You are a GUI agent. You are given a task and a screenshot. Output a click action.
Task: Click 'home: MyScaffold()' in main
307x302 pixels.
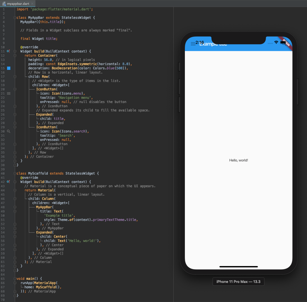pos(42,287)
